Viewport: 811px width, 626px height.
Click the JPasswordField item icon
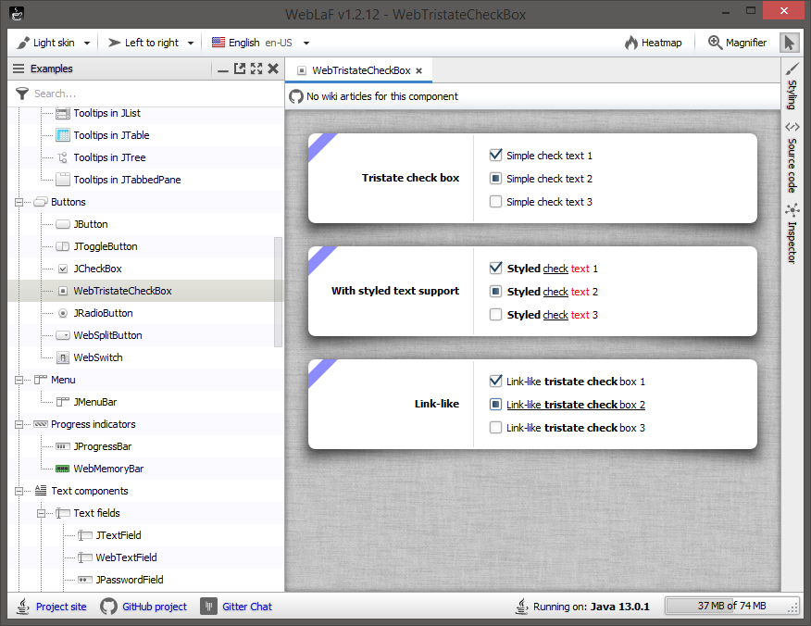pyautogui.click(x=85, y=580)
